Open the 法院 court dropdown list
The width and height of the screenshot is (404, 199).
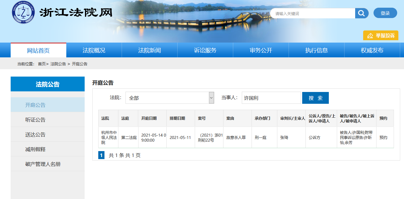pyautogui.click(x=170, y=98)
